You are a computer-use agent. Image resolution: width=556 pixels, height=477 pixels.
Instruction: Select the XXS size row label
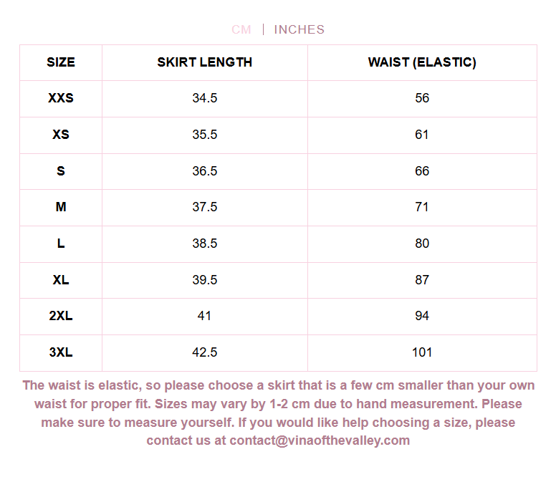(61, 98)
